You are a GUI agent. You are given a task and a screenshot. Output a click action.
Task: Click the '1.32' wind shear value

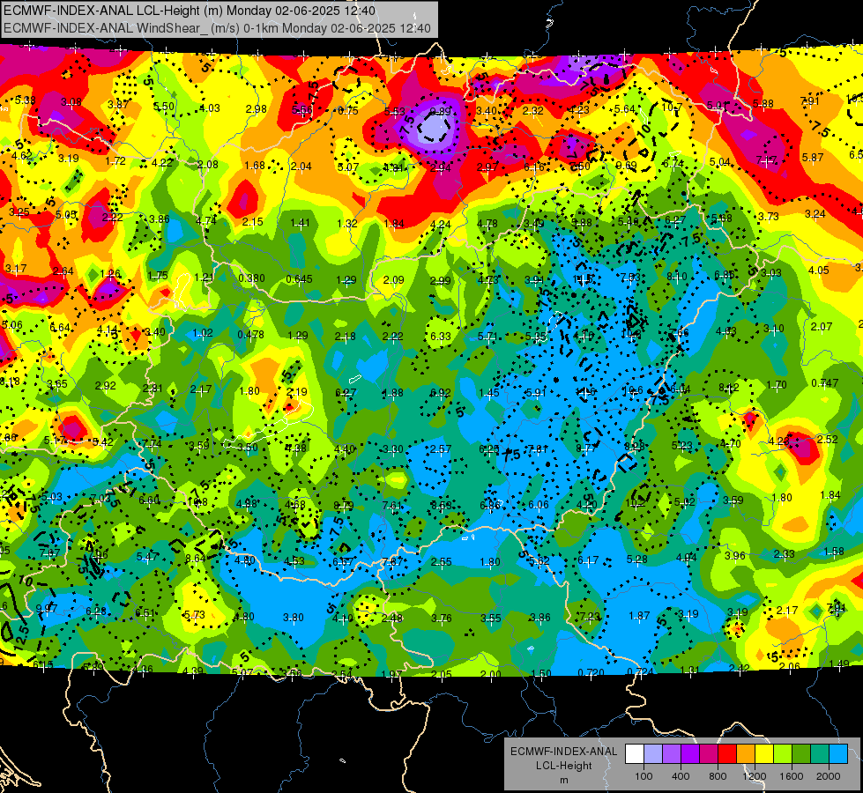(346, 224)
